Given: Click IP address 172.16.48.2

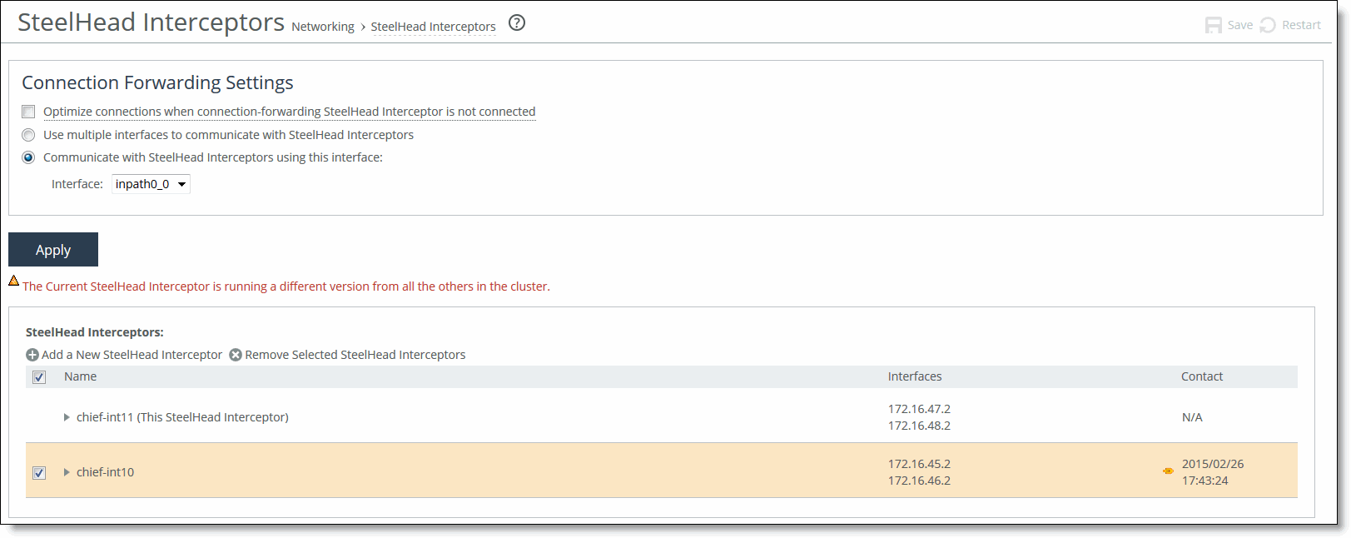Looking at the screenshot, I should tap(919, 426).
